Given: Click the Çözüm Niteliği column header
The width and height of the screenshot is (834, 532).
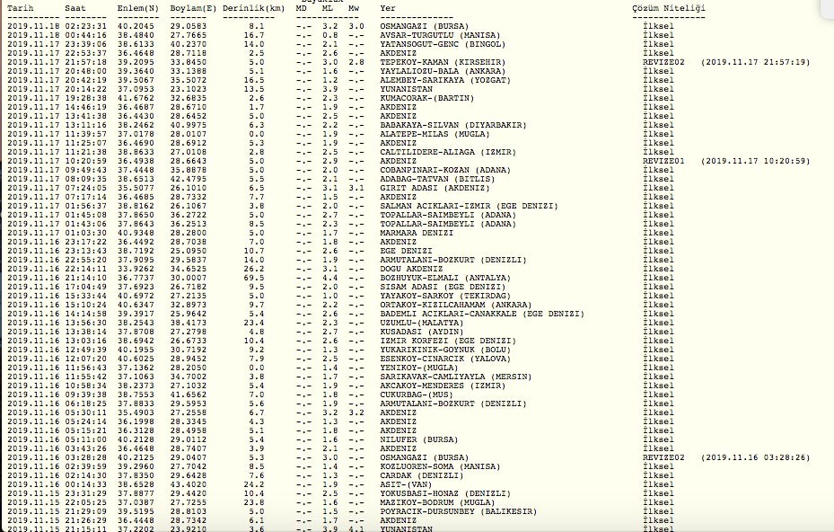Looking at the screenshot, I should [668, 8].
